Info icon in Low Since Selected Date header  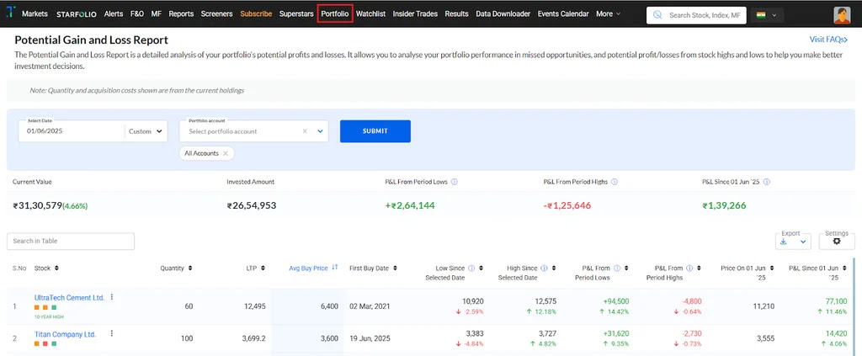pos(471,268)
